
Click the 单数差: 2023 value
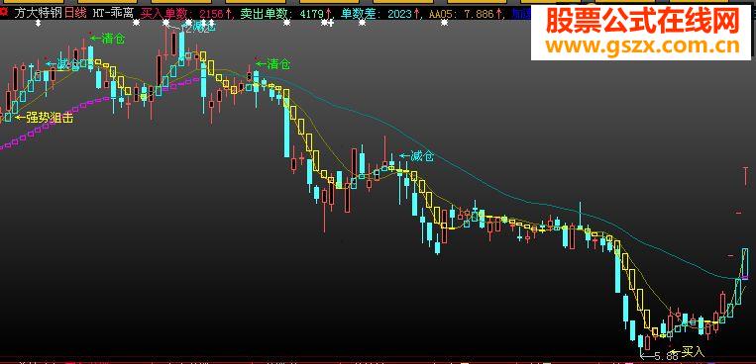click(x=380, y=14)
